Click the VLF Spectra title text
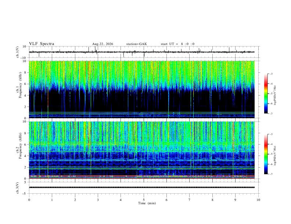 tap(42, 44)
